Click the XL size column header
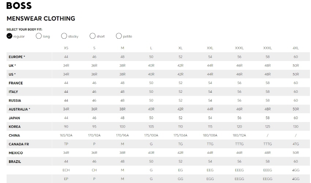 [180, 48]
